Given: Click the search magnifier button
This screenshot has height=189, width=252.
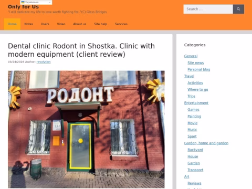Looking at the screenshot, I should (x=238, y=9).
